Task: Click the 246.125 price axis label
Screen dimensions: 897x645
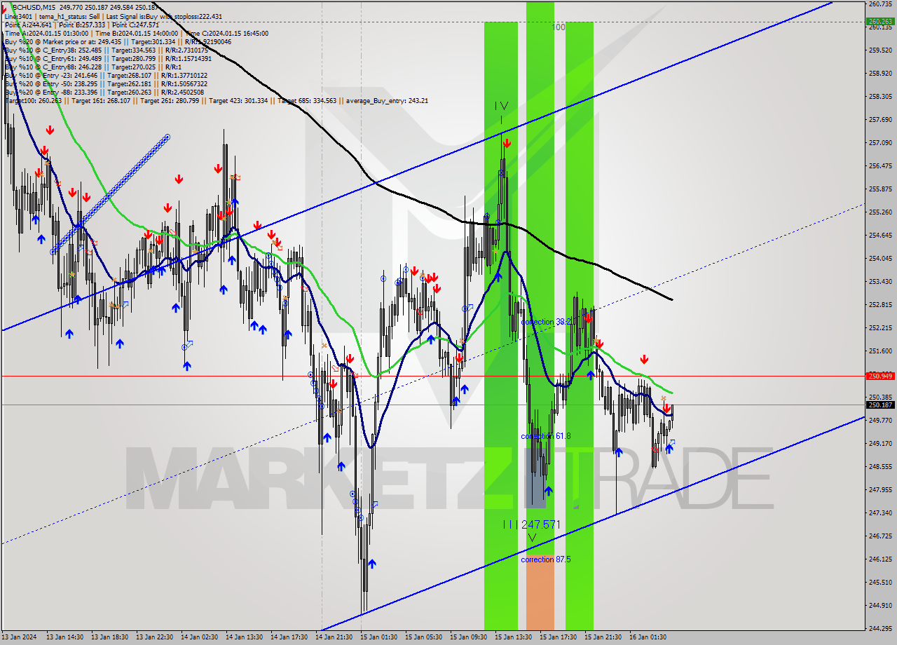Action: tap(880, 559)
